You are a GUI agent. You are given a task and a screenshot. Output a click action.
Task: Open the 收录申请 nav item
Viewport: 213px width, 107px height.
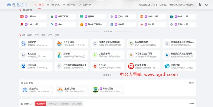coord(85,5)
